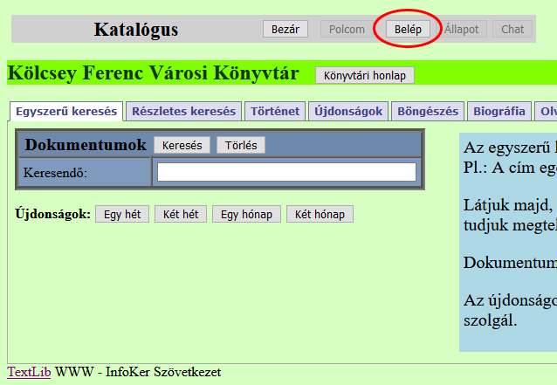The width and height of the screenshot is (557, 385).
Task: Show new items from Egy hét
Action: pos(122,214)
